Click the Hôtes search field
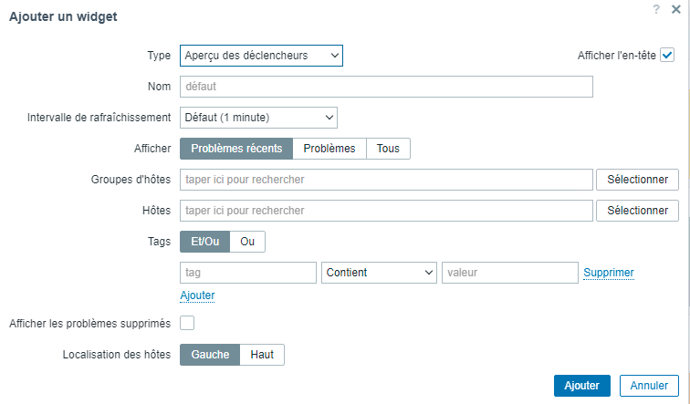 tap(386, 211)
